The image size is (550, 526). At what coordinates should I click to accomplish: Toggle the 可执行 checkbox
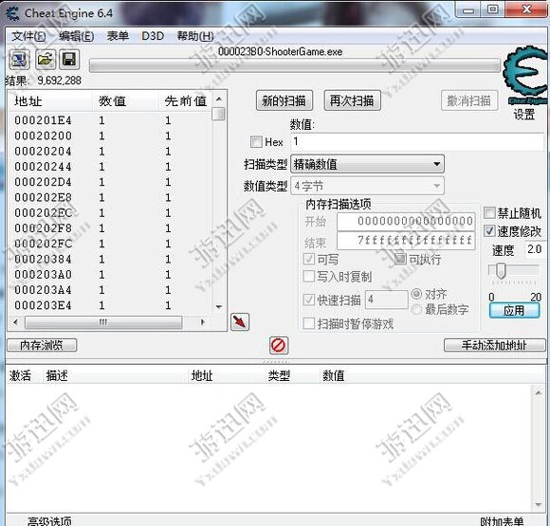400,259
